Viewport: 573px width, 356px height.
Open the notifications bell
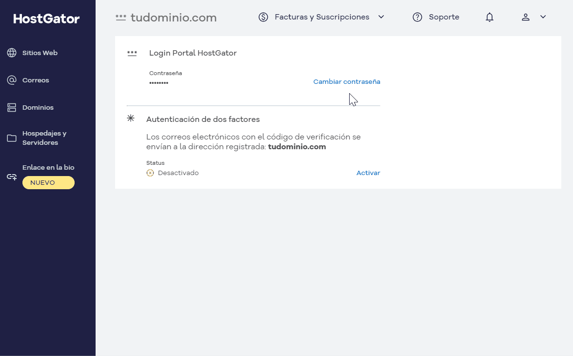490,17
